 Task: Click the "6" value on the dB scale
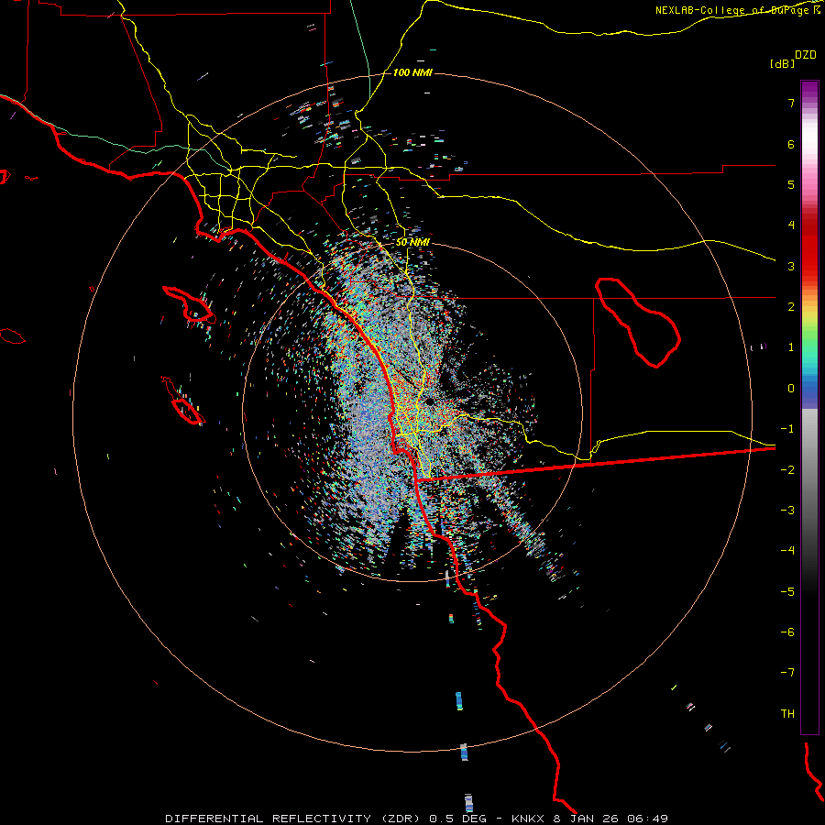pos(791,144)
